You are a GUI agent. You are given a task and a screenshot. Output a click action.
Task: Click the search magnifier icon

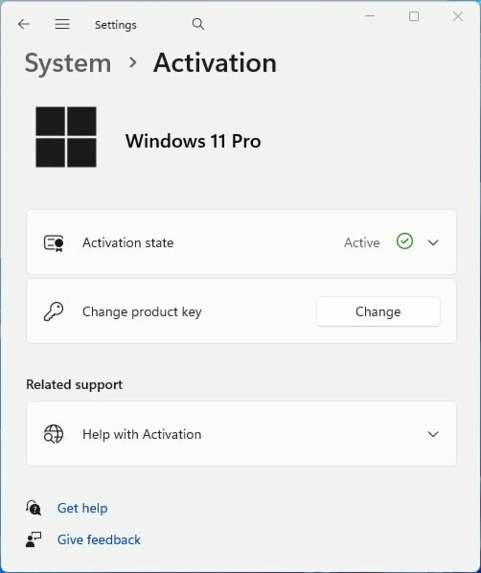pyautogui.click(x=198, y=24)
